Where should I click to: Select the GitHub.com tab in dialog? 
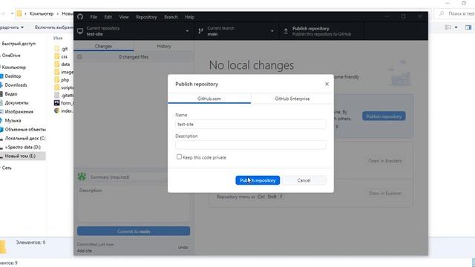(x=209, y=99)
